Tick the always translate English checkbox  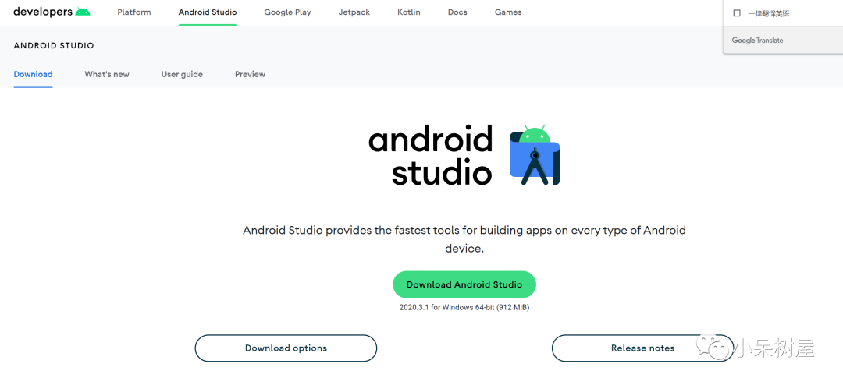click(x=737, y=13)
